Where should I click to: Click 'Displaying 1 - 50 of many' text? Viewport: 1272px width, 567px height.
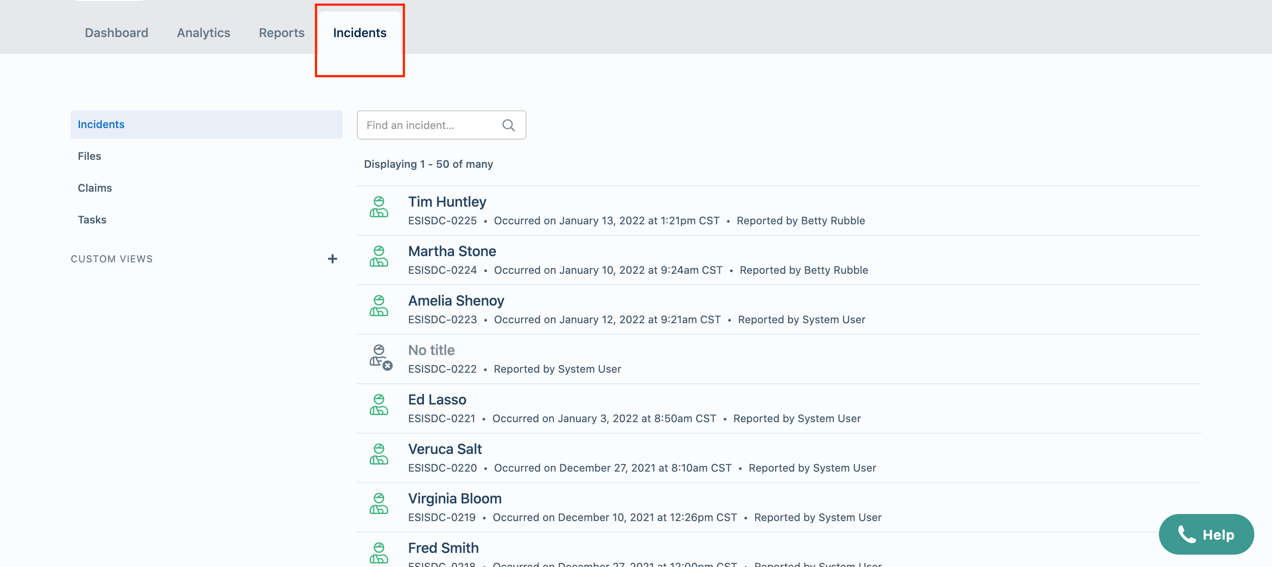(x=428, y=164)
